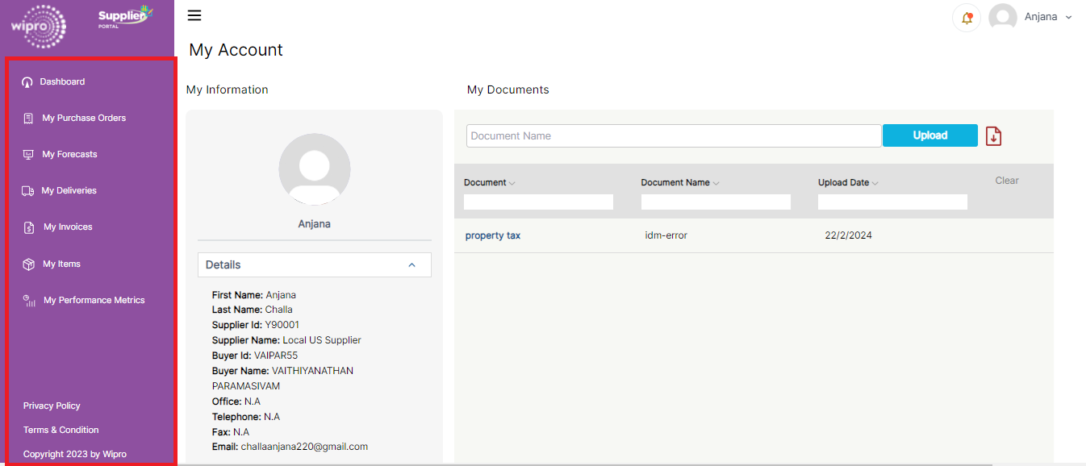
Task: Click the Document Name input field
Action: click(x=673, y=135)
